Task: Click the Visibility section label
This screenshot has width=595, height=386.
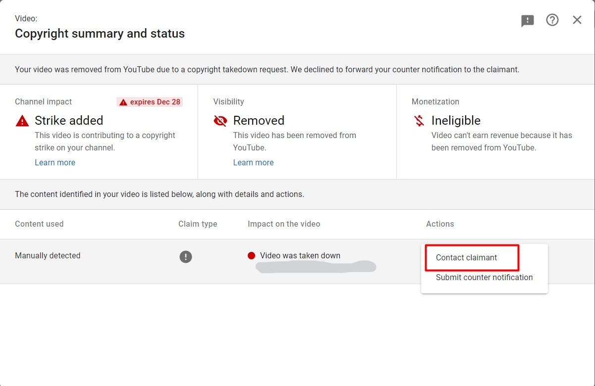Action: (x=228, y=102)
